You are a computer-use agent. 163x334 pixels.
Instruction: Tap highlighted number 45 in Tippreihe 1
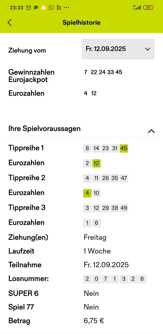point(124,148)
